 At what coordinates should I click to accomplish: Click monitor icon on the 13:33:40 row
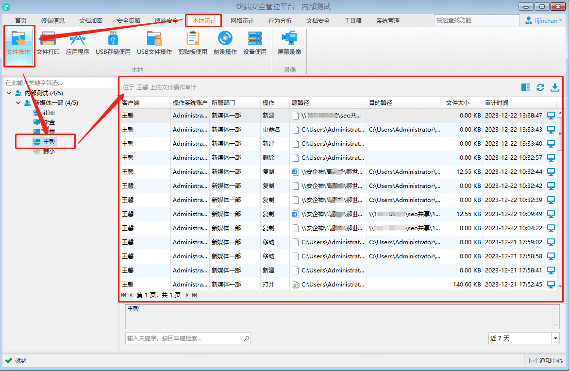tap(551, 144)
